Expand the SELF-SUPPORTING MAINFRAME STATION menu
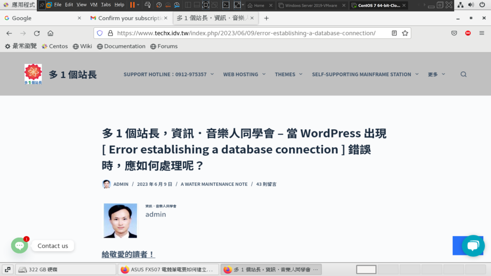 365,74
